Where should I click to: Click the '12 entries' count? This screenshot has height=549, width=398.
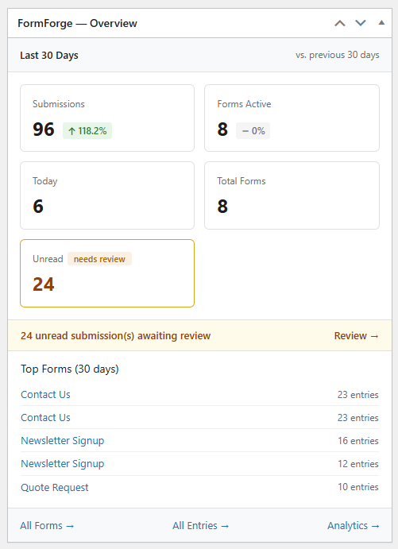point(357,464)
